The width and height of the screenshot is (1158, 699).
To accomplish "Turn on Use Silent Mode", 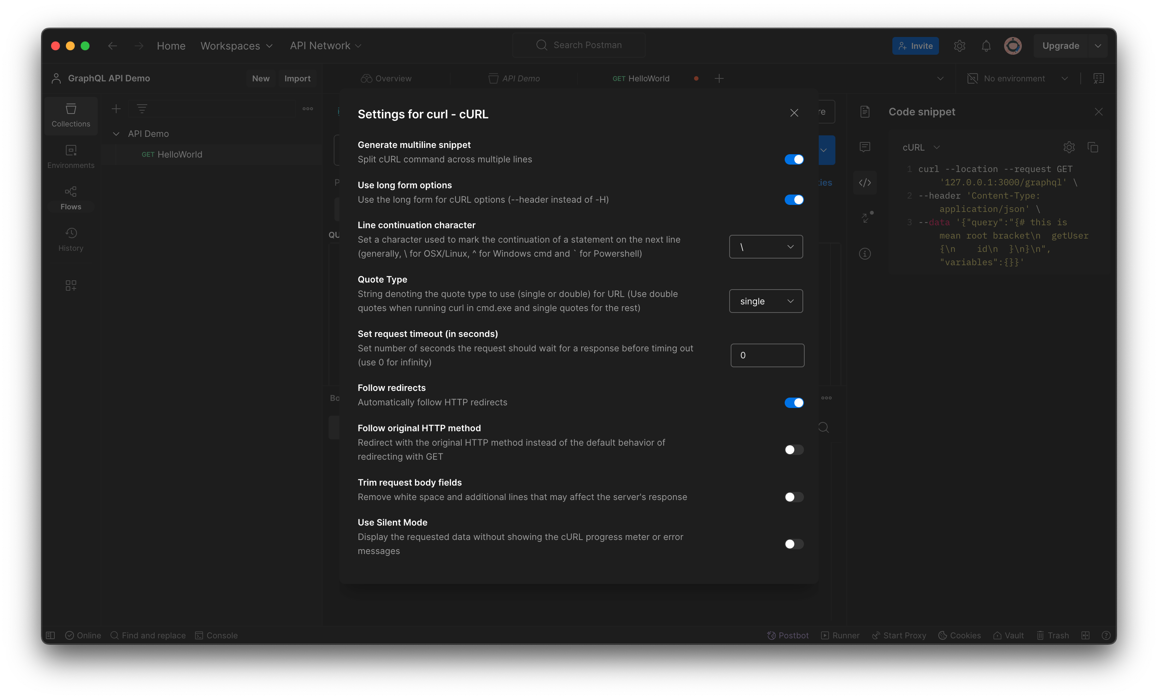I will 793,544.
